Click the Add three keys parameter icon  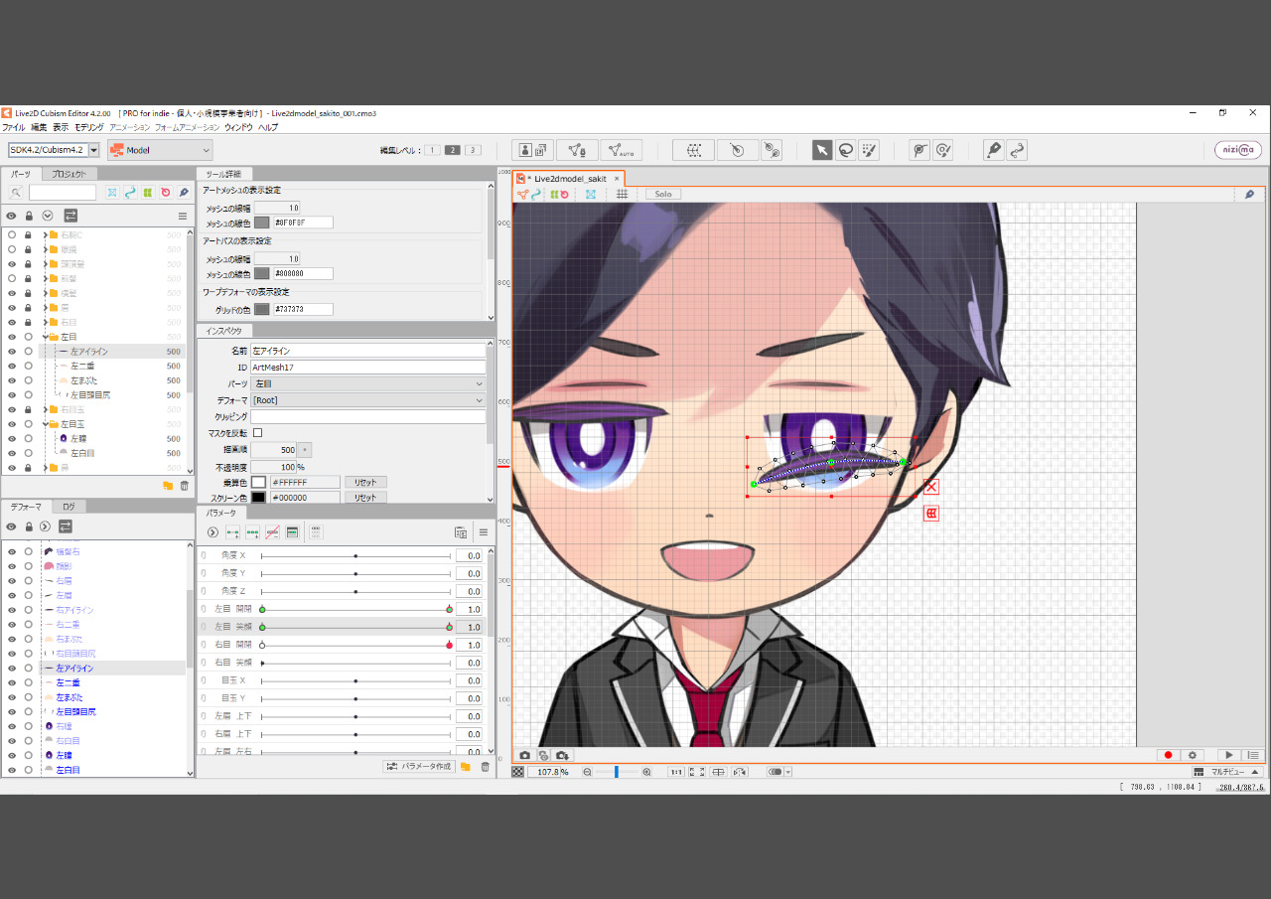pos(252,532)
